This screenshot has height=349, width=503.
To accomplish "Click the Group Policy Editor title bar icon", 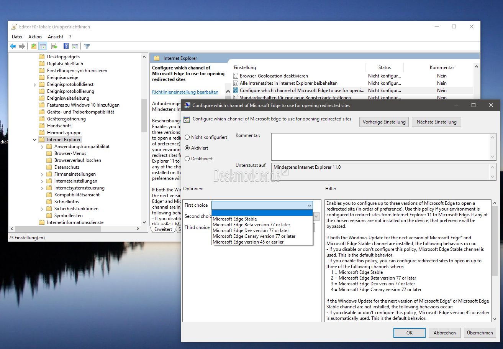I will point(14,27).
